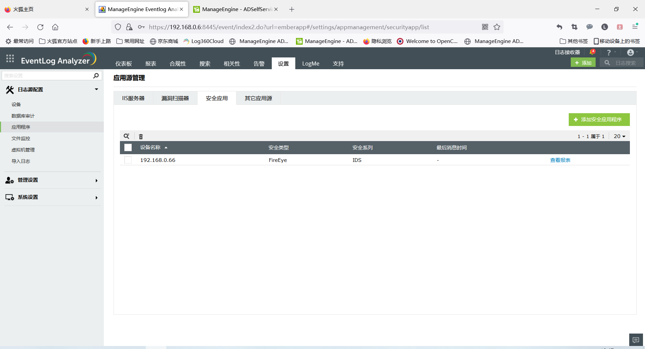The height and width of the screenshot is (349, 645).
Task: Click the search magnifier in settings search box
Action: pos(96,76)
